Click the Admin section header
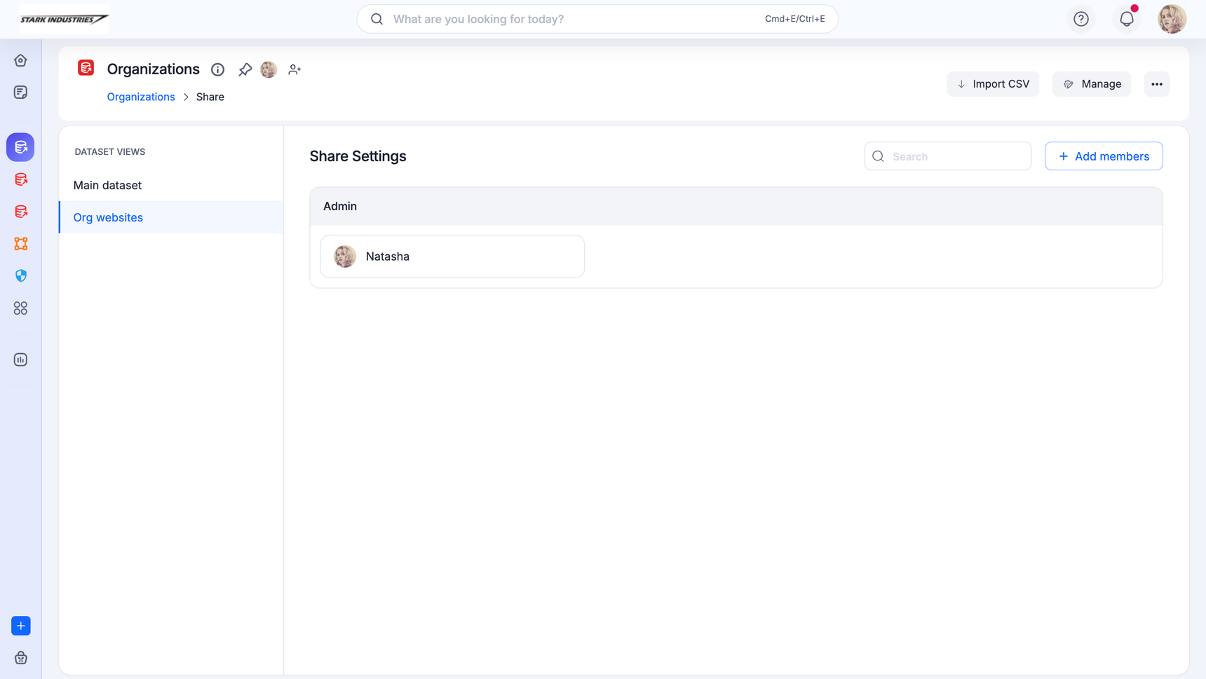 pos(736,206)
